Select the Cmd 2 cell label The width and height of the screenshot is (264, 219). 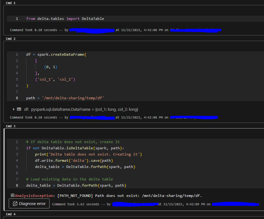click(x=11, y=39)
